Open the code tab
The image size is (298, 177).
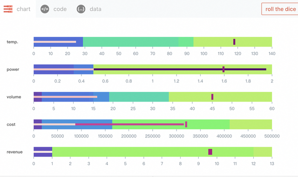point(54,9)
